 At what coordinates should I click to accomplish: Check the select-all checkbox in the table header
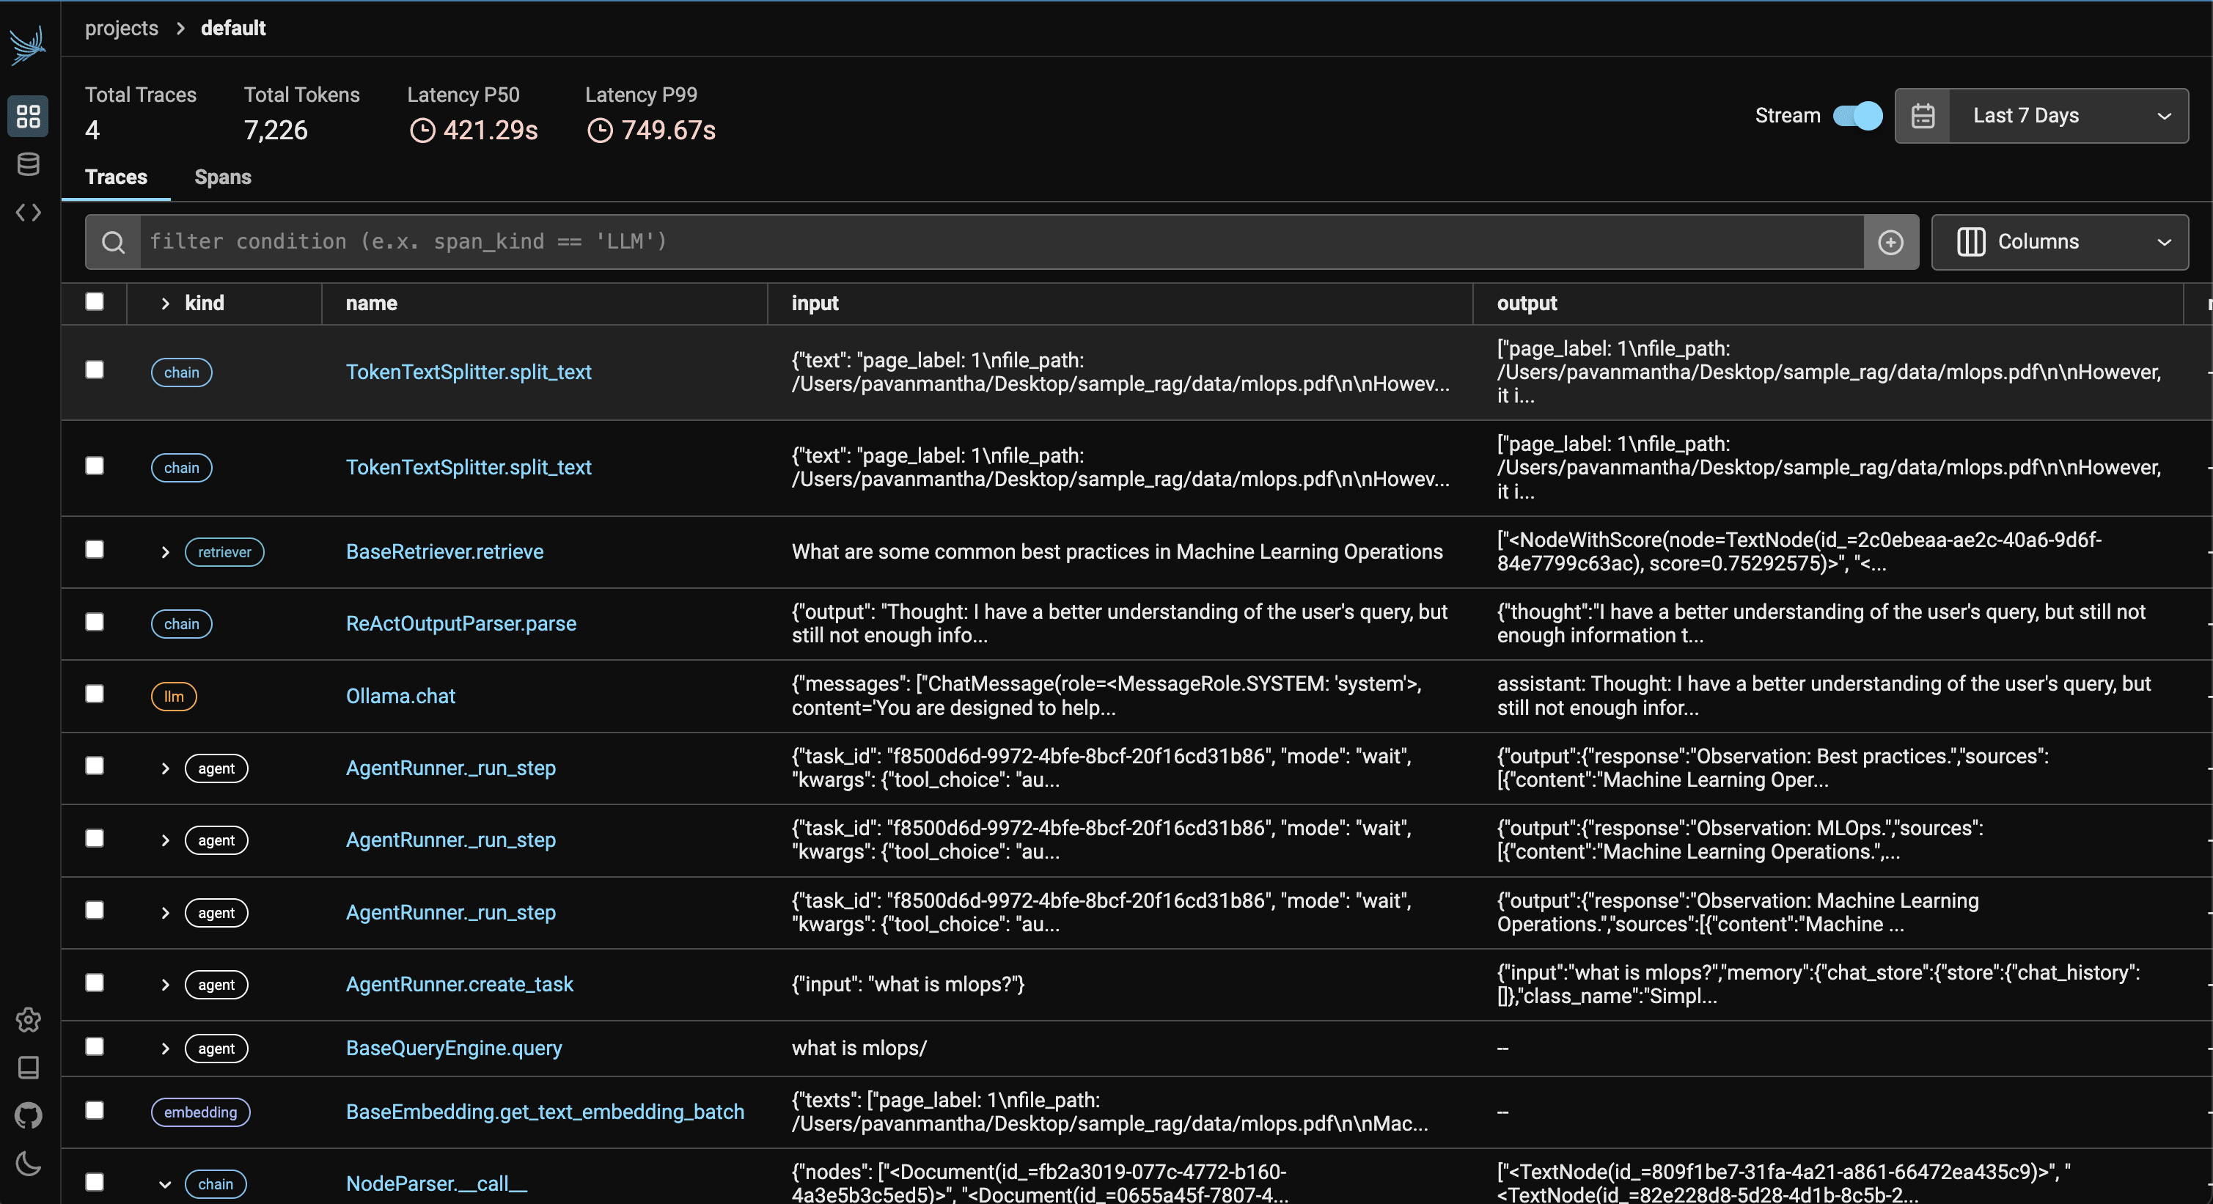95,301
